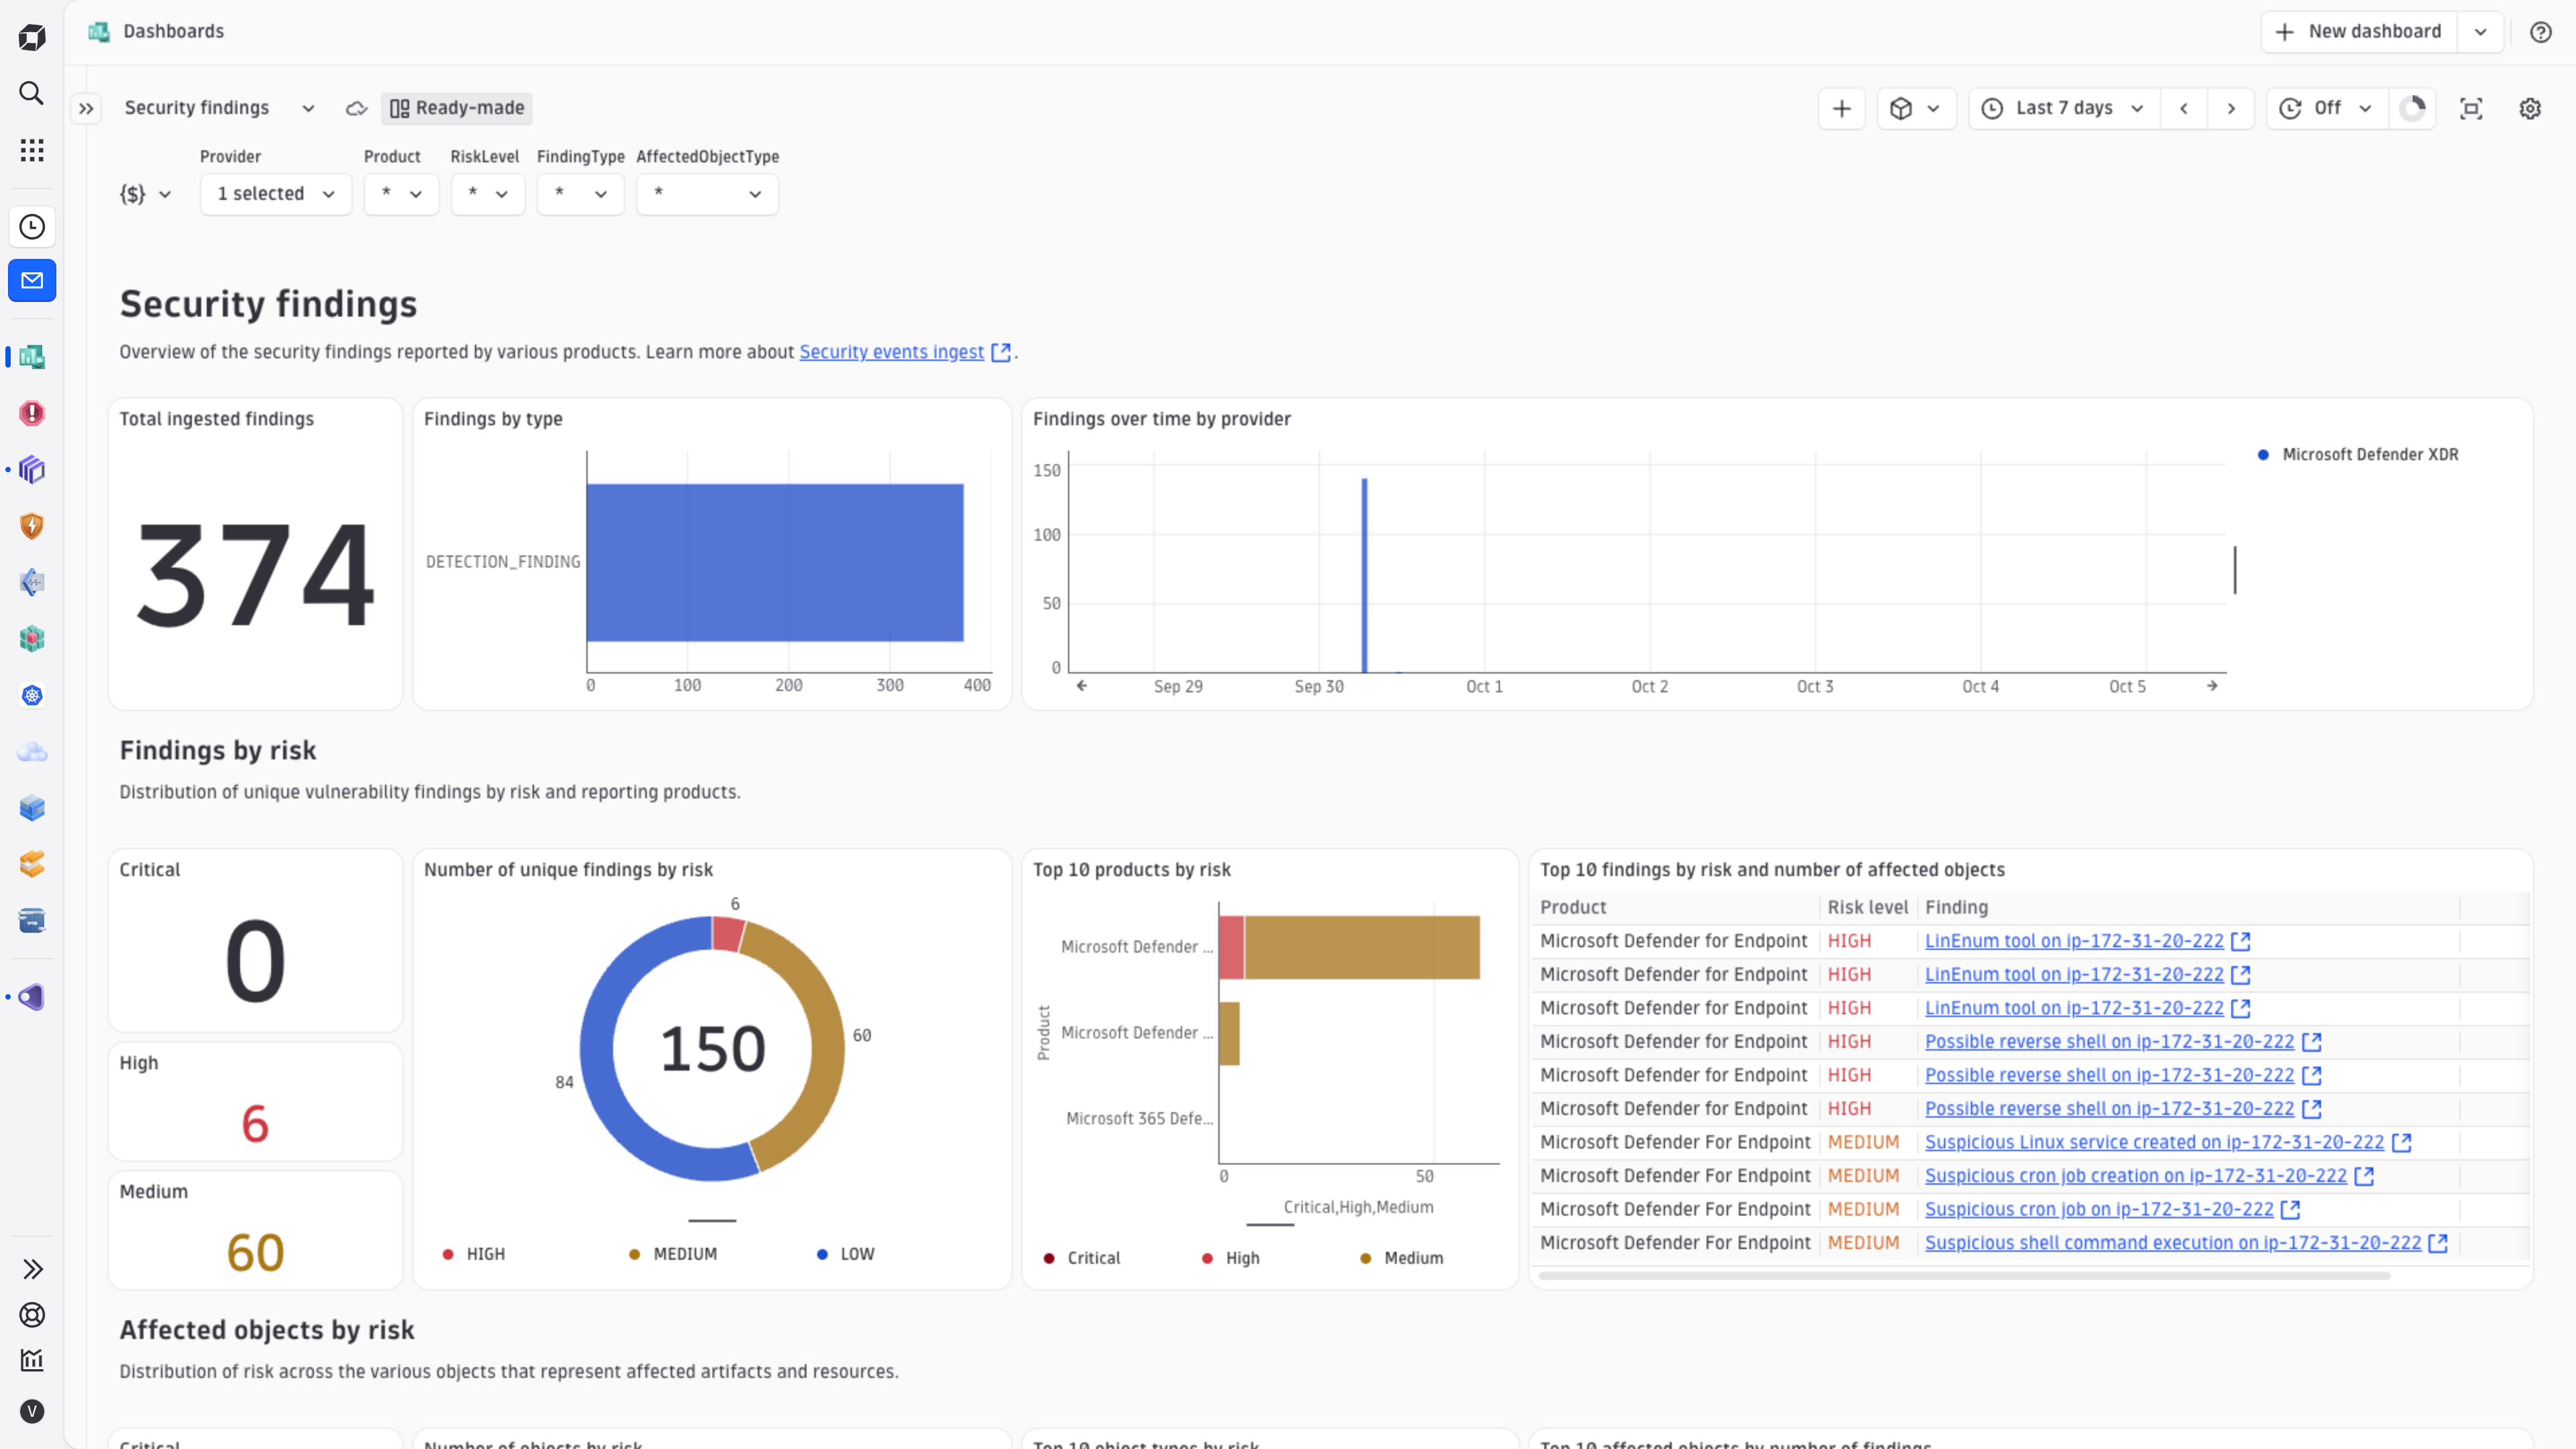Click the plus add tile button
2576x1449 pixels.
[1842, 108]
